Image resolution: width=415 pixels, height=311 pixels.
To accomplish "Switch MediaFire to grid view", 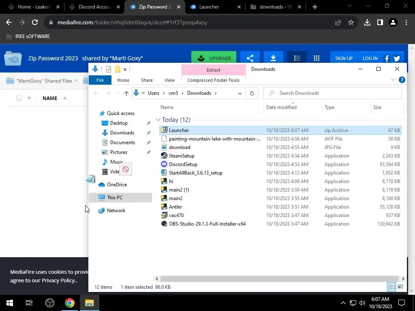I will [317, 58].
